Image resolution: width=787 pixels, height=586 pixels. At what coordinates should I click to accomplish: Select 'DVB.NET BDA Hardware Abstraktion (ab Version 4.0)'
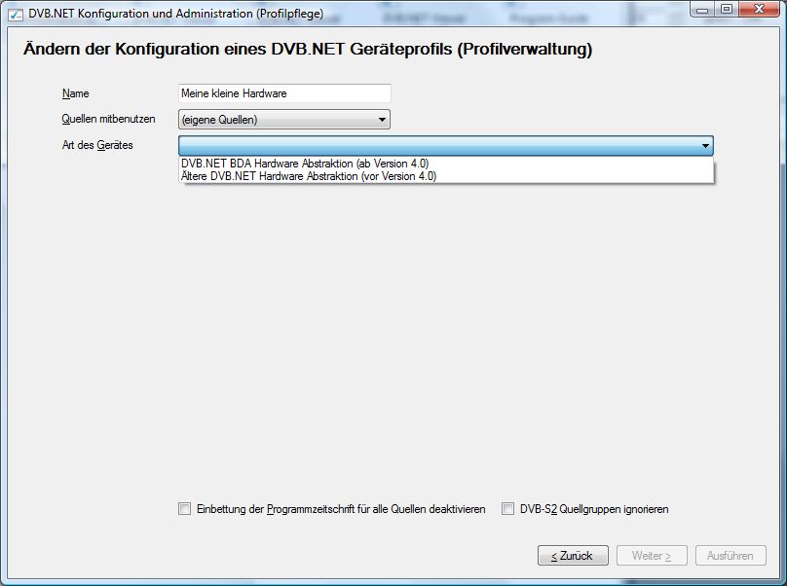[305, 164]
